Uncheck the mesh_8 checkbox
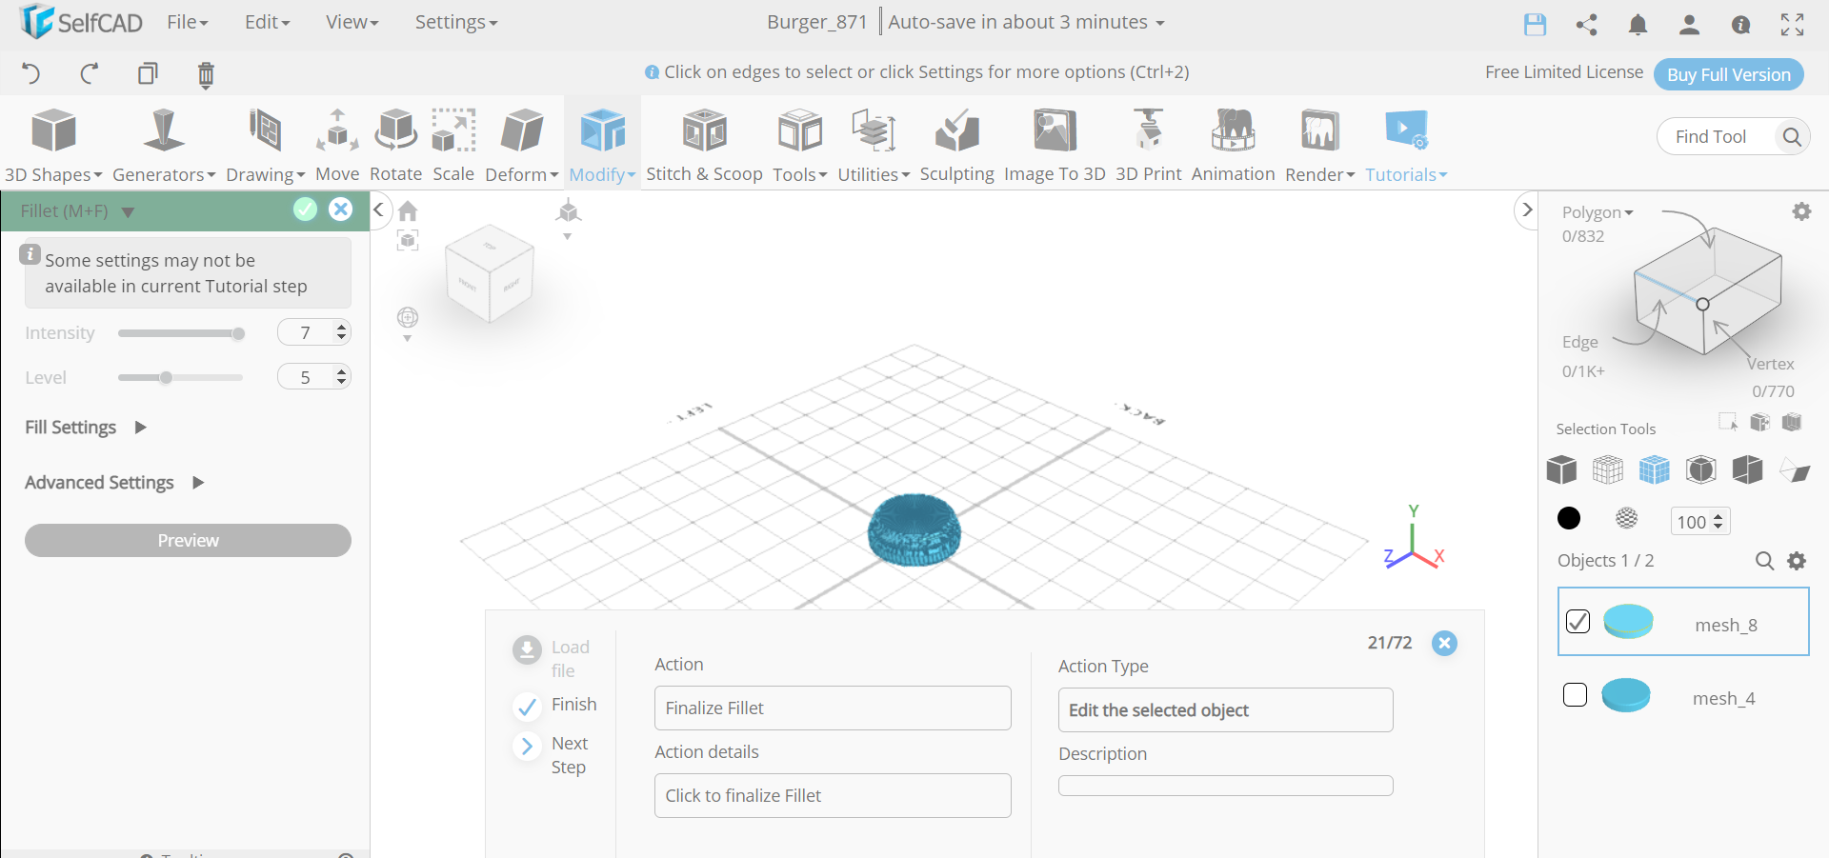This screenshot has height=858, width=1829. (1578, 622)
